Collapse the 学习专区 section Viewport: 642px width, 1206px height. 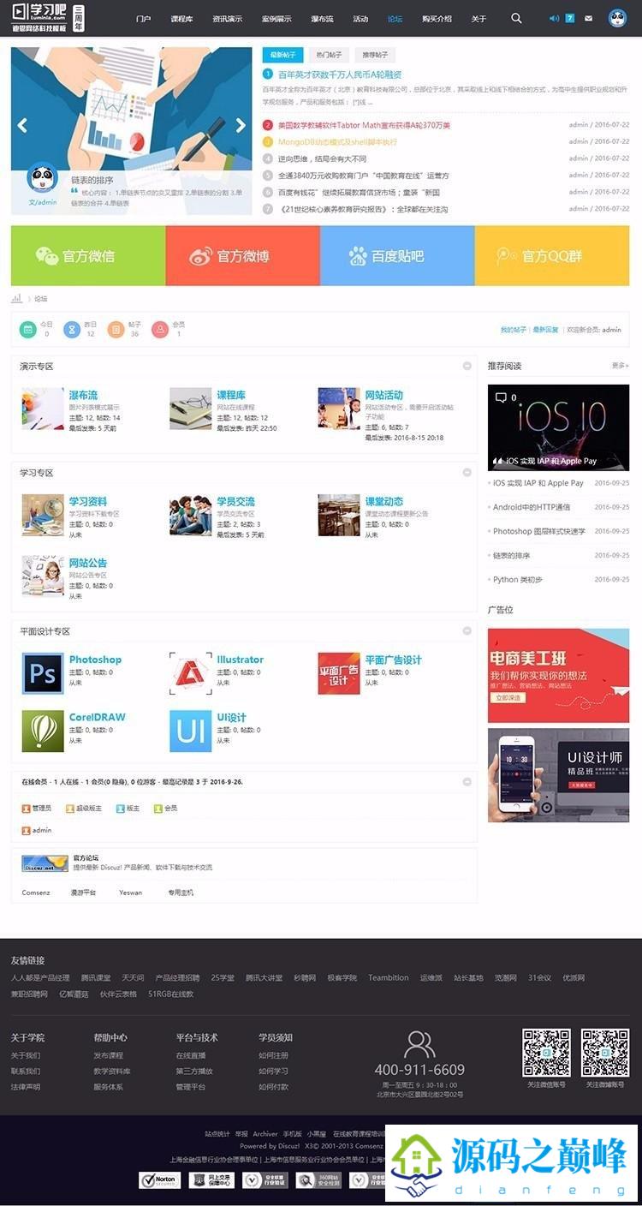[x=467, y=472]
